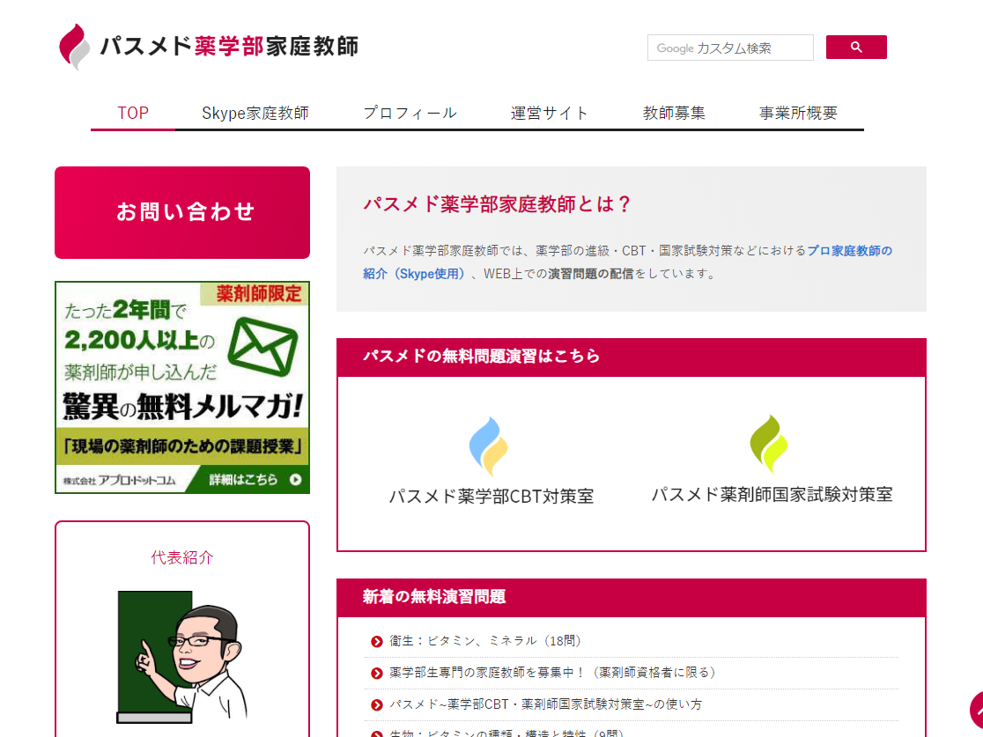The image size is (983, 737).
Task: Click the お問い合わせ button
Action: [181, 212]
